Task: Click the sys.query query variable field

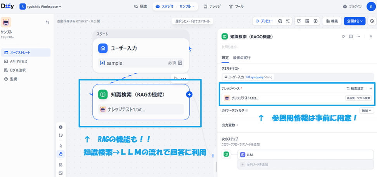Action: 297,77
